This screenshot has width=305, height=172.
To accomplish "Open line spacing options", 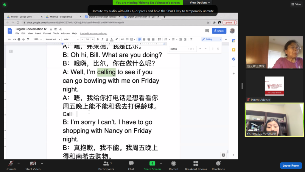I will pyautogui.click(x=160, y=39).
